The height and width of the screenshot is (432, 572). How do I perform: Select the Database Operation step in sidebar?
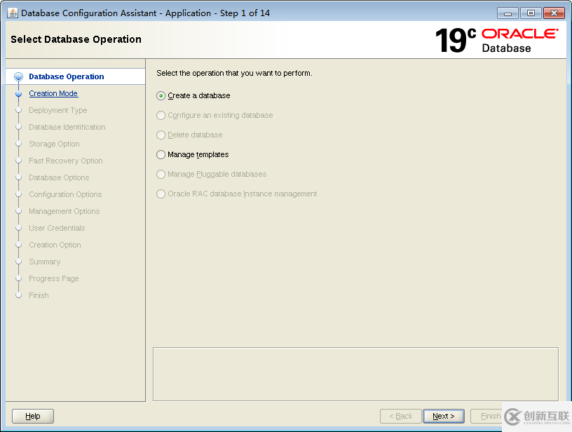point(67,76)
